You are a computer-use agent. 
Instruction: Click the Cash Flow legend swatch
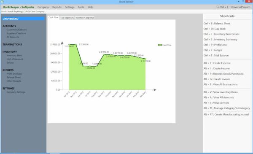160,45
